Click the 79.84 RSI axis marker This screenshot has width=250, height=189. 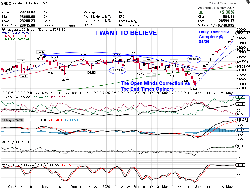tap(240, 146)
